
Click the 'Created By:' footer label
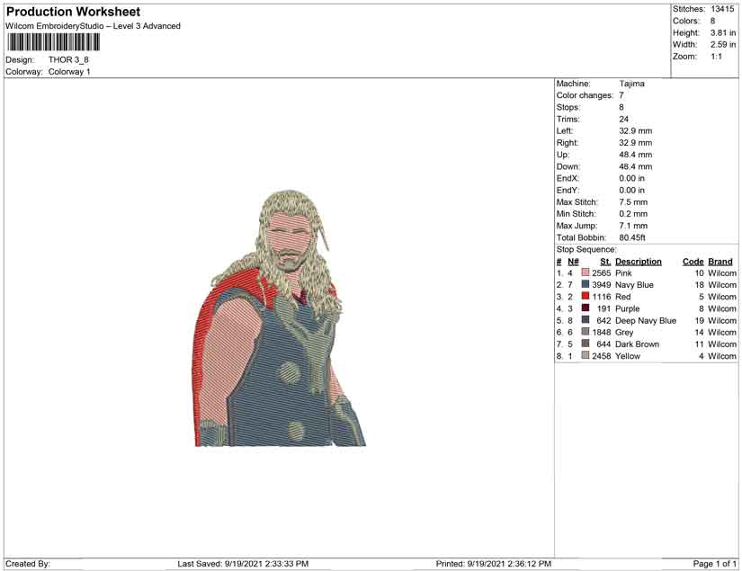pyautogui.click(x=28, y=564)
